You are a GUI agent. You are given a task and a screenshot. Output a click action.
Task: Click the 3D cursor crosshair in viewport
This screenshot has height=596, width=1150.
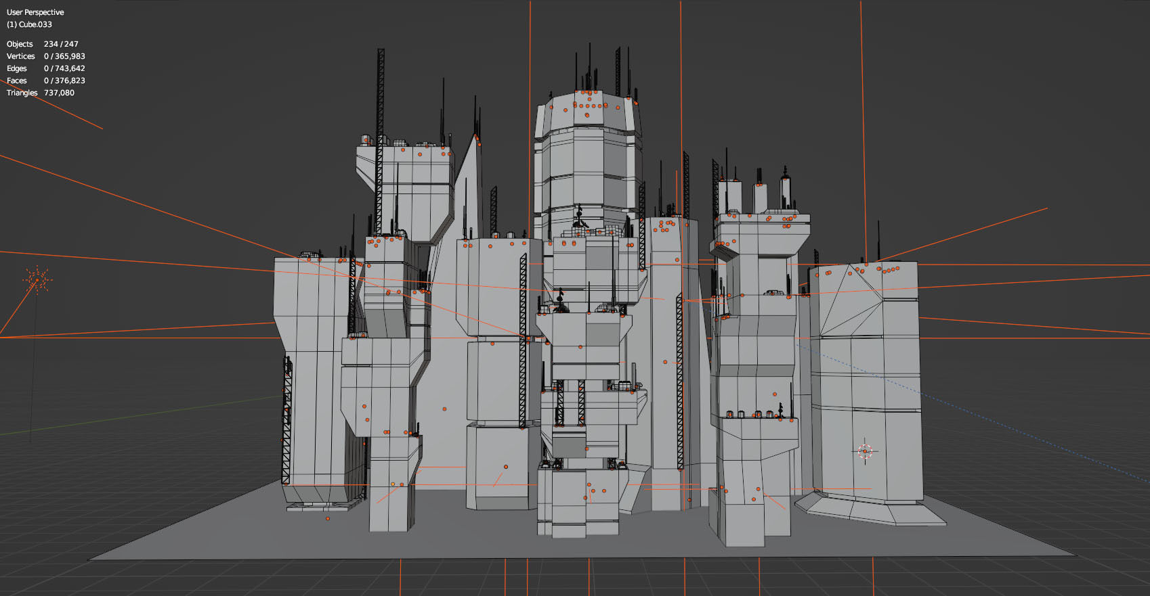[865, 451]
